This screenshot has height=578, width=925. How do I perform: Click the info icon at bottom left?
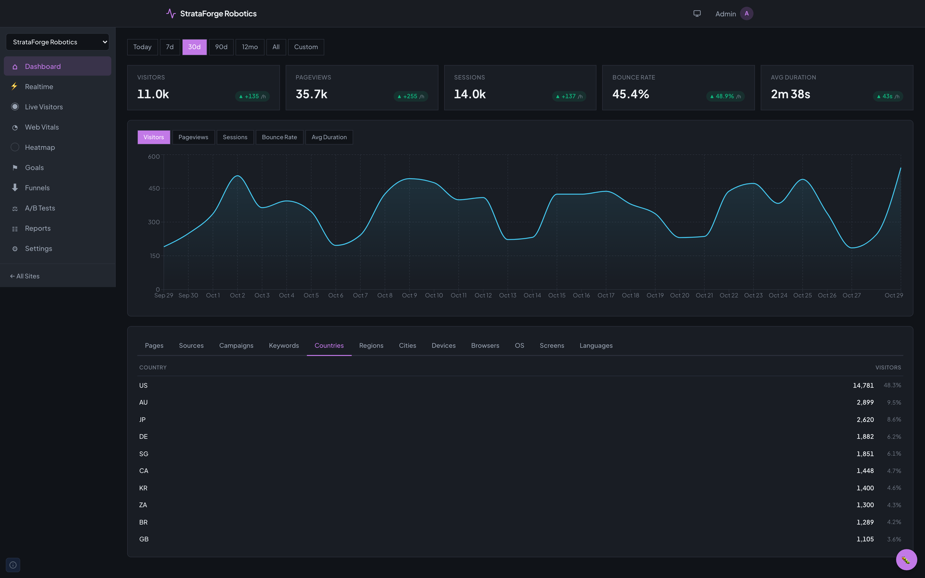tap(13, 565)
